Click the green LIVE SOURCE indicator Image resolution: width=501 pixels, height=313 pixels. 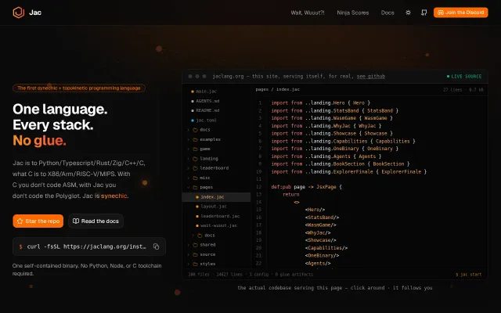tap(464, 77)
